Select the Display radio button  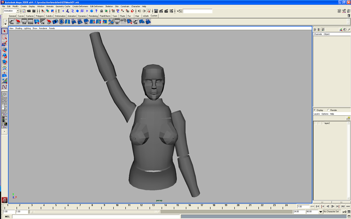point(315,110)
